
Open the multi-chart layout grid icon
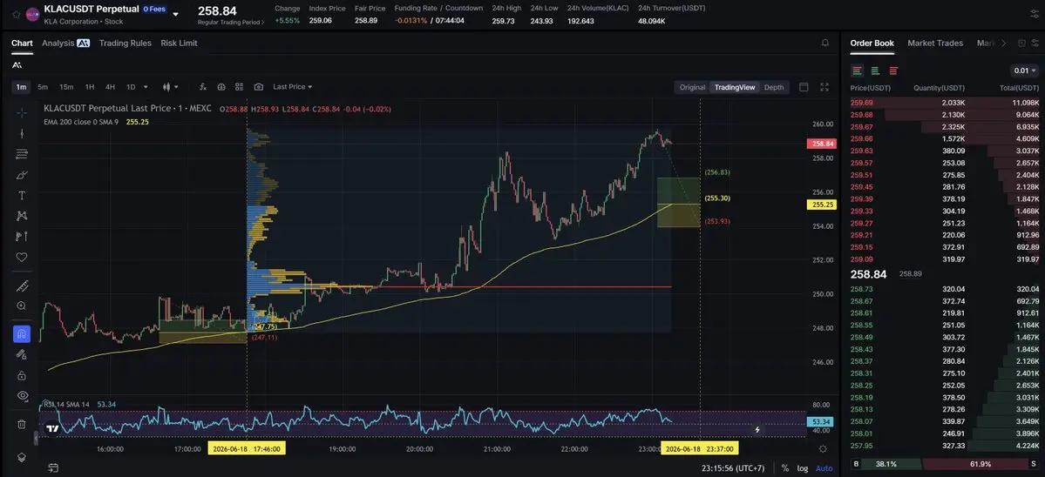240,86
